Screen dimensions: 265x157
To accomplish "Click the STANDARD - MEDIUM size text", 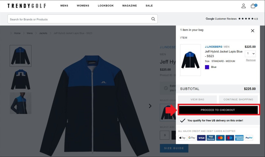I will point(223,61).
